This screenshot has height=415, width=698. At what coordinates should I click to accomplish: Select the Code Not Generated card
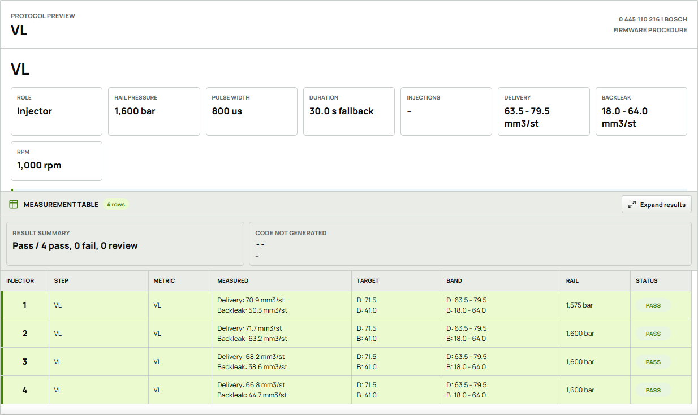pos(470,244)
